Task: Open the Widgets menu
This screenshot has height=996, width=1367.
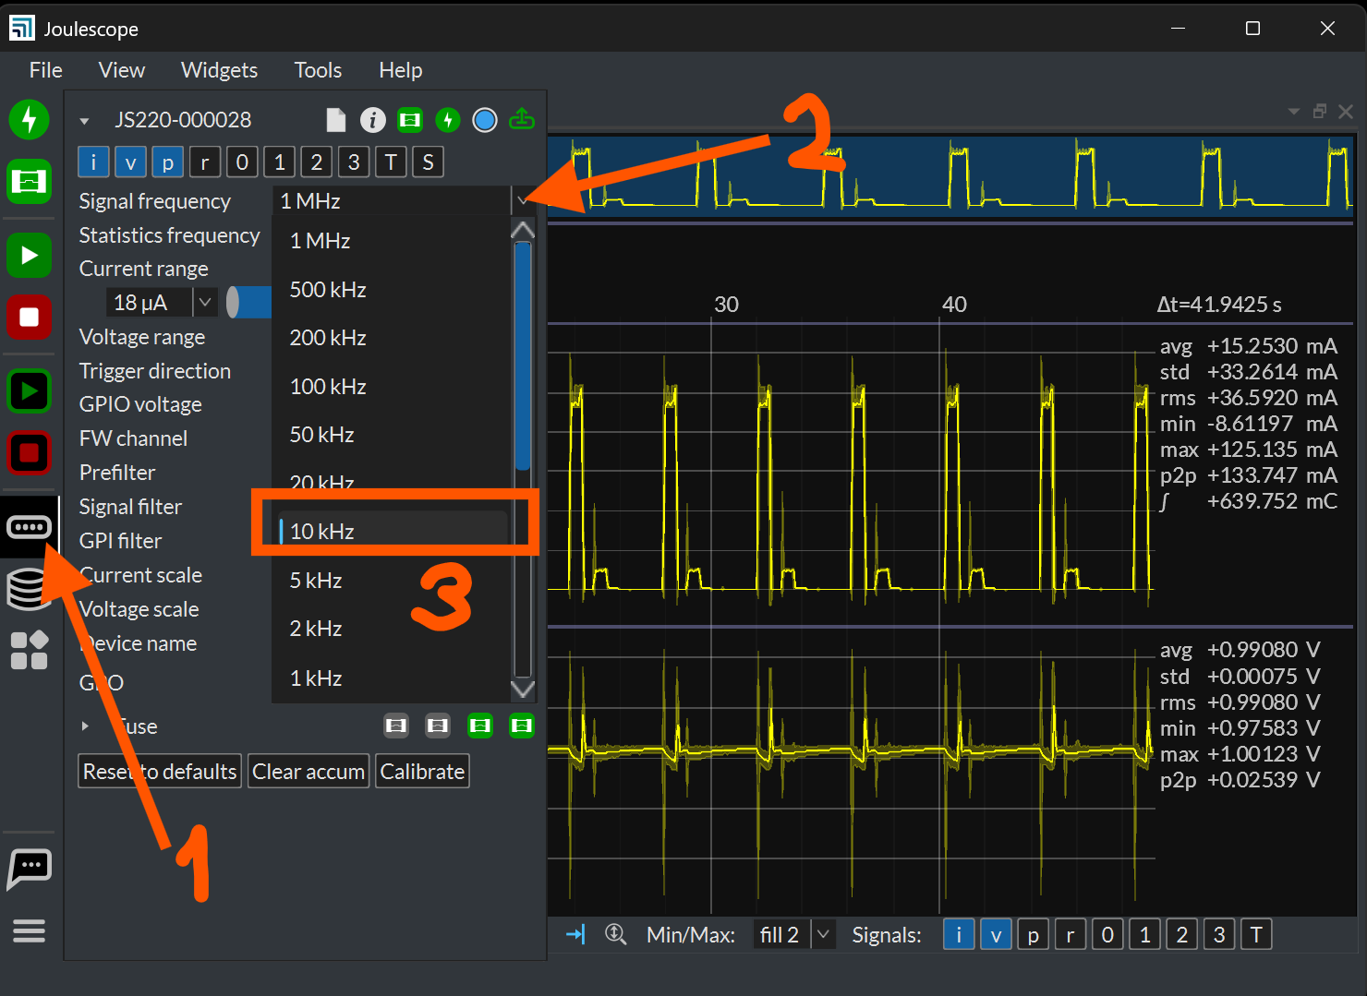Action: pyautogui.click(x=219, y=70)
